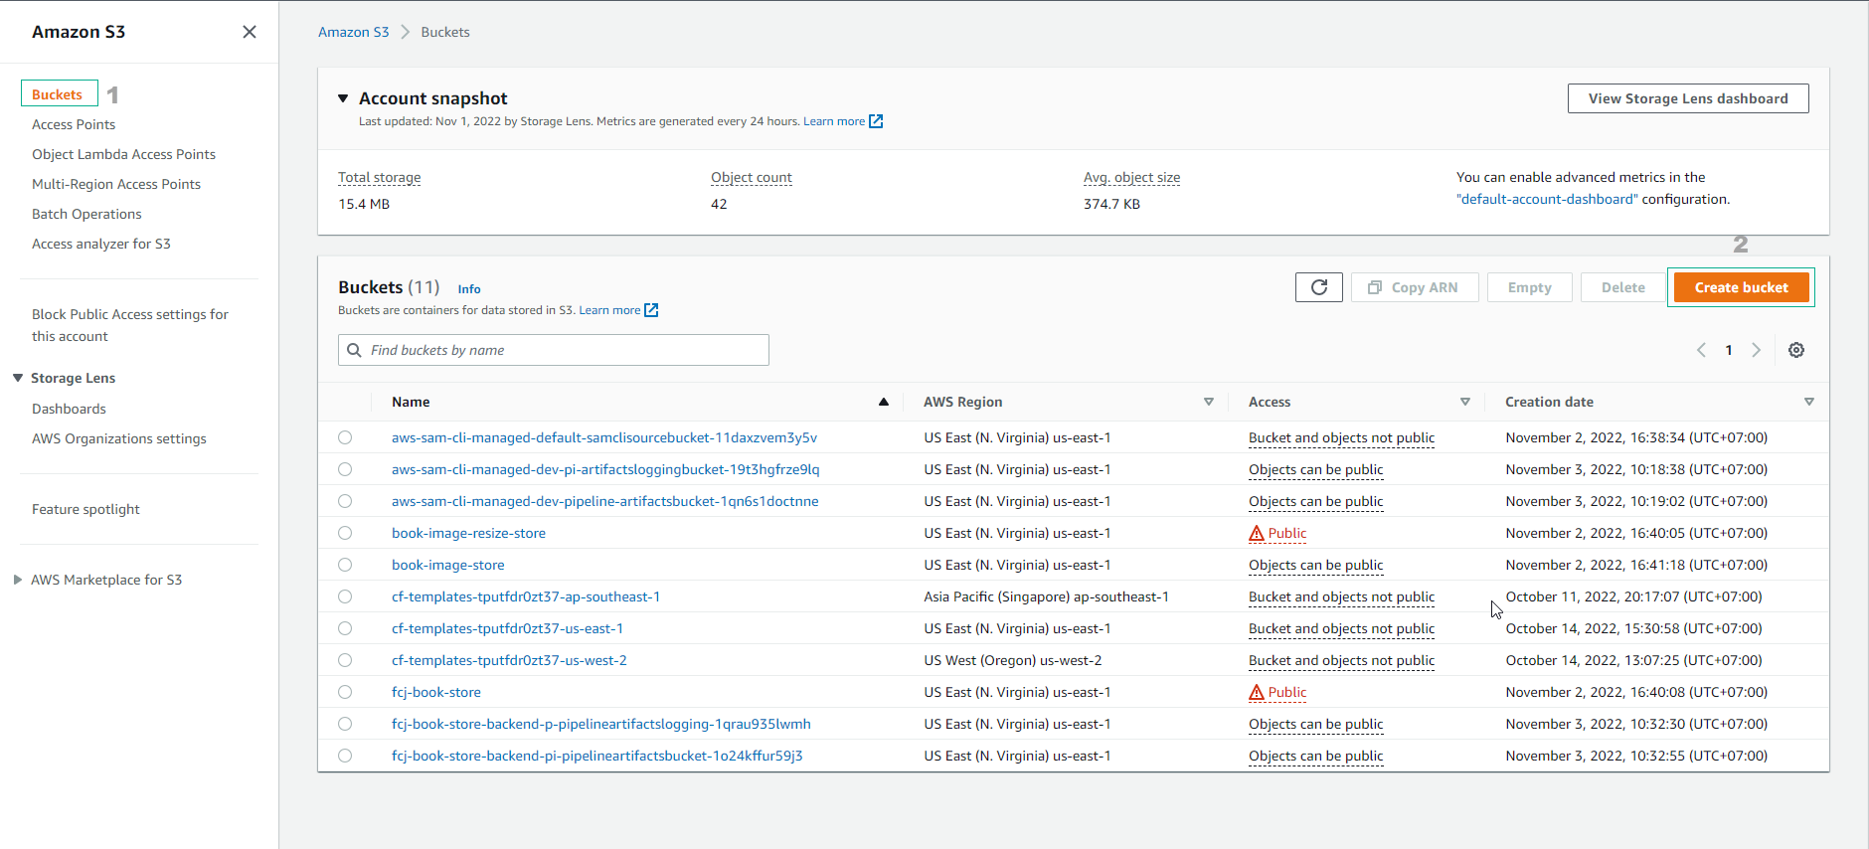Expand AWS Marketplace for S3 group
The width and height of the screenshot is (1869, 849).
(18, 580)
